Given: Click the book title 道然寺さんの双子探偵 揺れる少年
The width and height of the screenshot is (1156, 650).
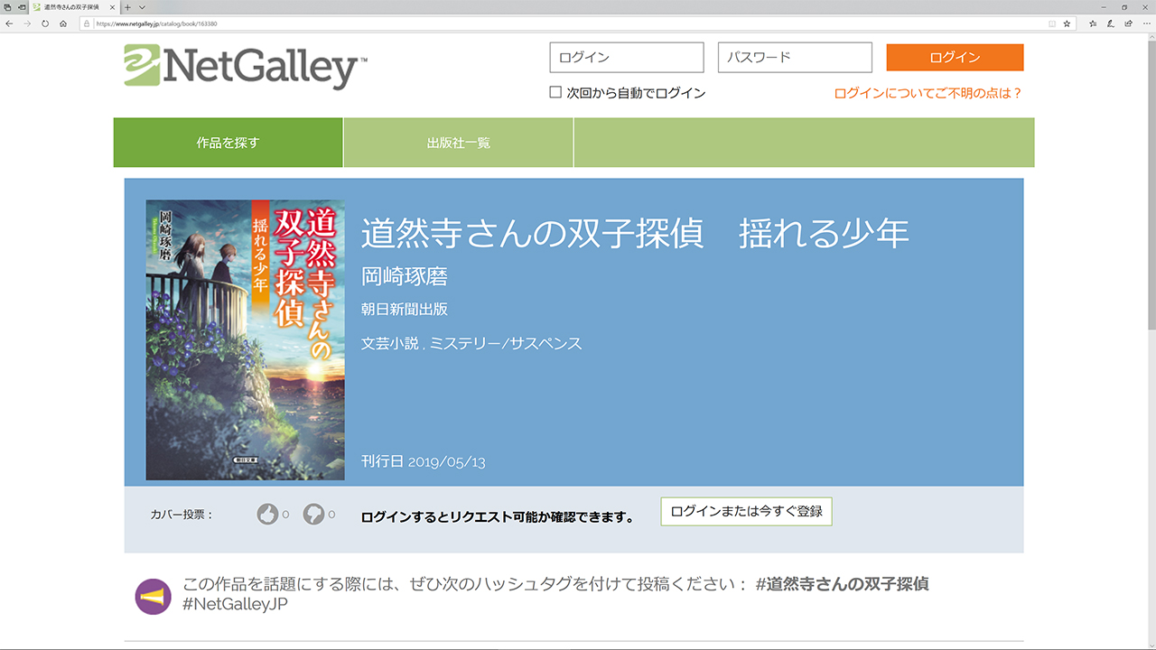Looking at the screenshot, I should [635, 234].
